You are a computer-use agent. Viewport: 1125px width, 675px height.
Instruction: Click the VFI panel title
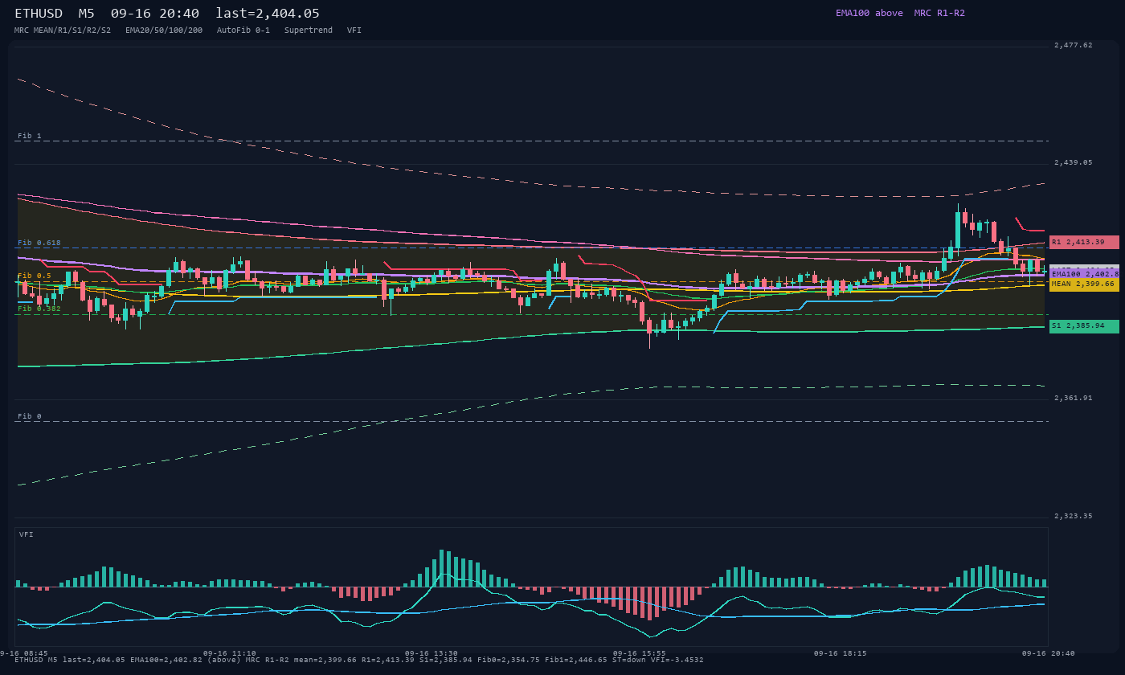(x=27, y=534)
